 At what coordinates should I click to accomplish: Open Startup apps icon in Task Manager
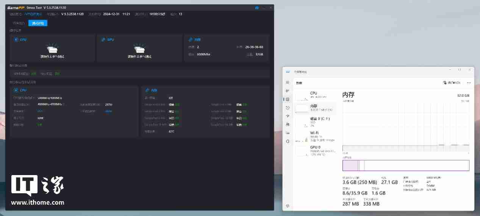coord(288,116)
